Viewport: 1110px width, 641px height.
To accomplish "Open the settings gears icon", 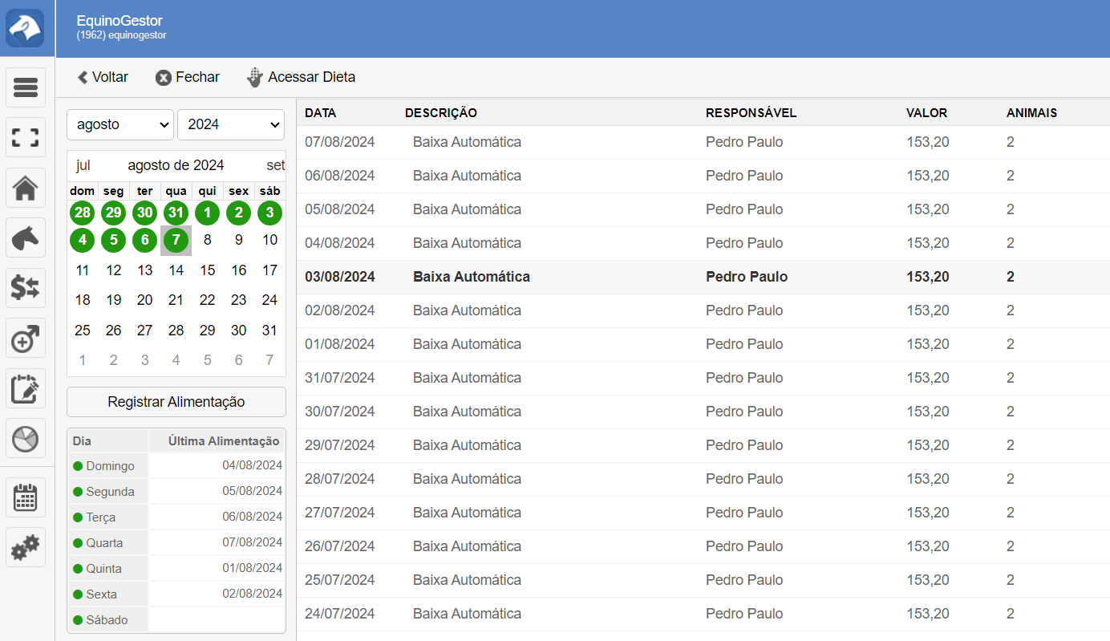I will (x=26, y=547).
